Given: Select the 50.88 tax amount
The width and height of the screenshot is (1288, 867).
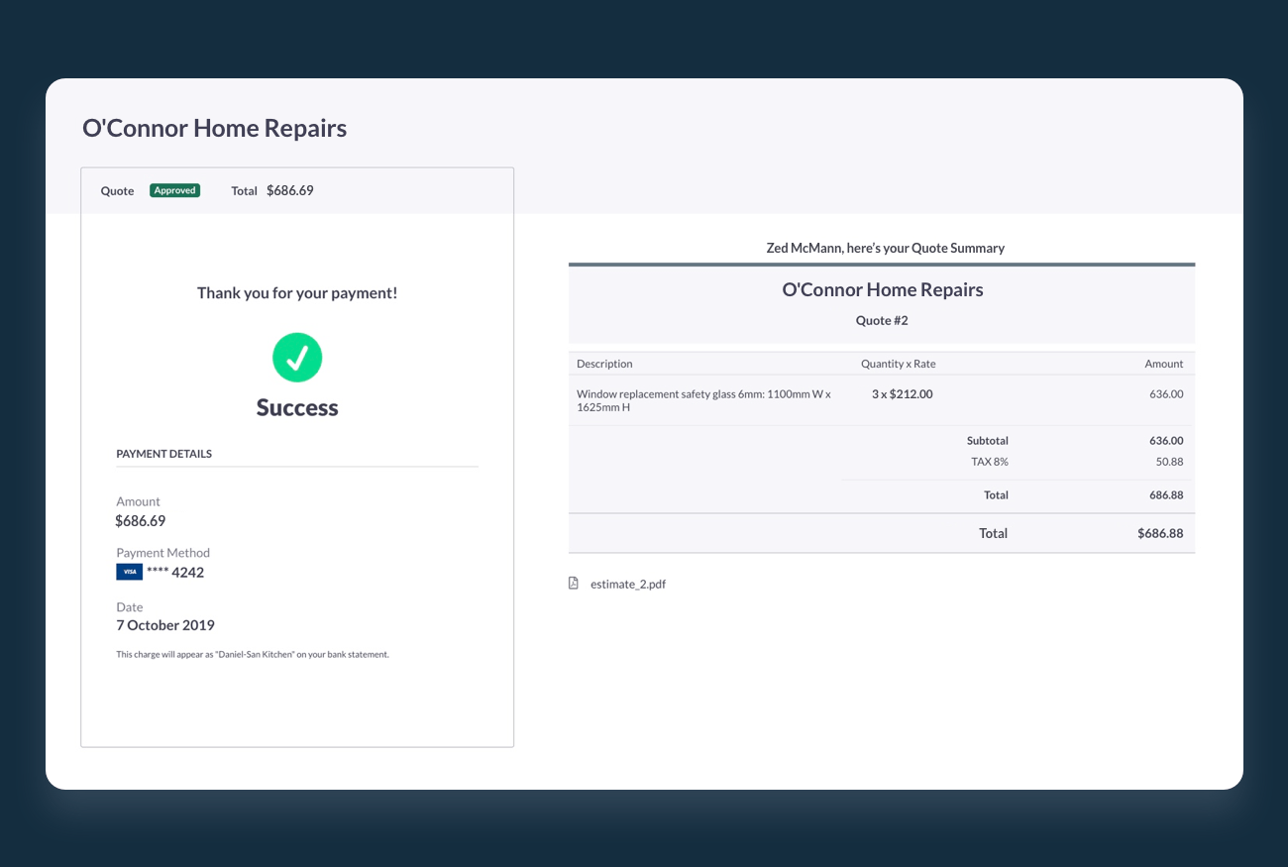Looking at the screenshot, I should click(1170, 462).
